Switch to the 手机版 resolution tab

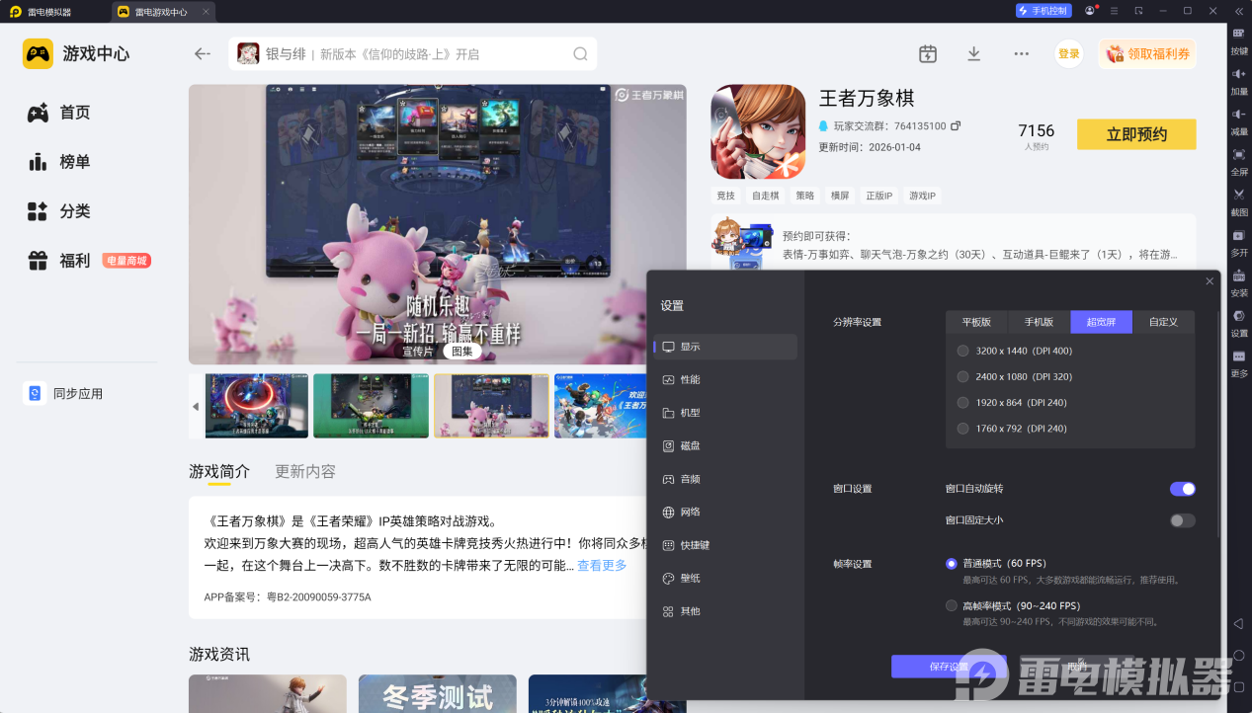(1038, 322)
